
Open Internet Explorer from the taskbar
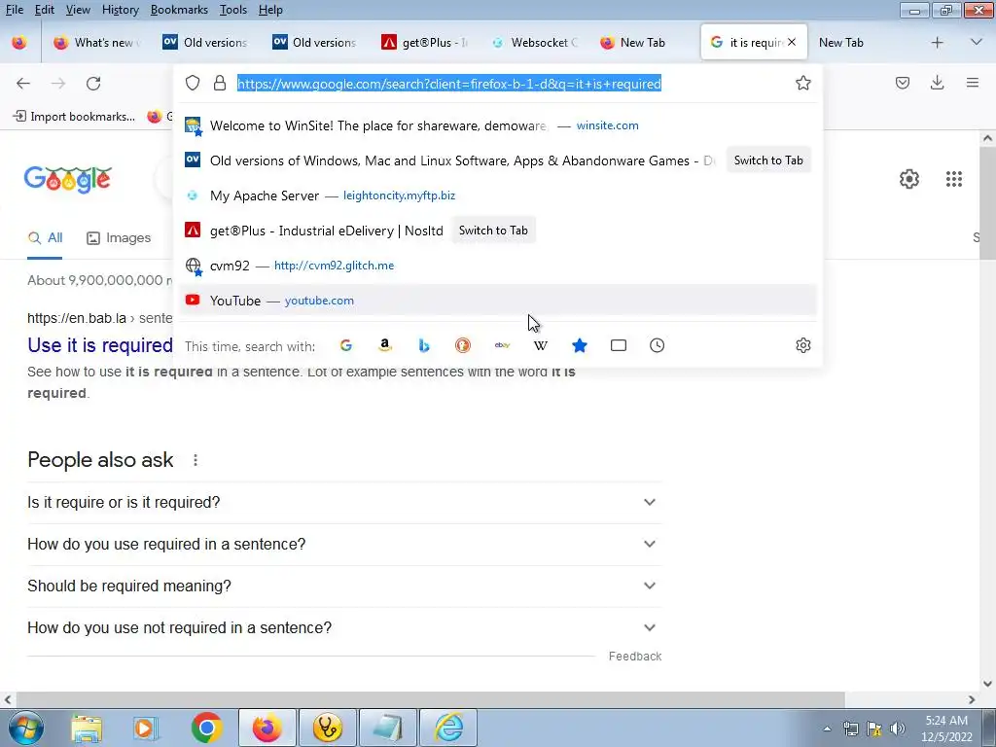(x=448, y=728)
